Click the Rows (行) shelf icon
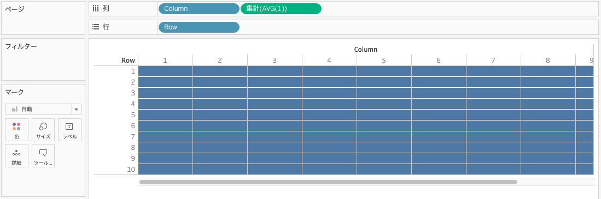The width and height of the screenshot is (601, 199). [96, 27]
